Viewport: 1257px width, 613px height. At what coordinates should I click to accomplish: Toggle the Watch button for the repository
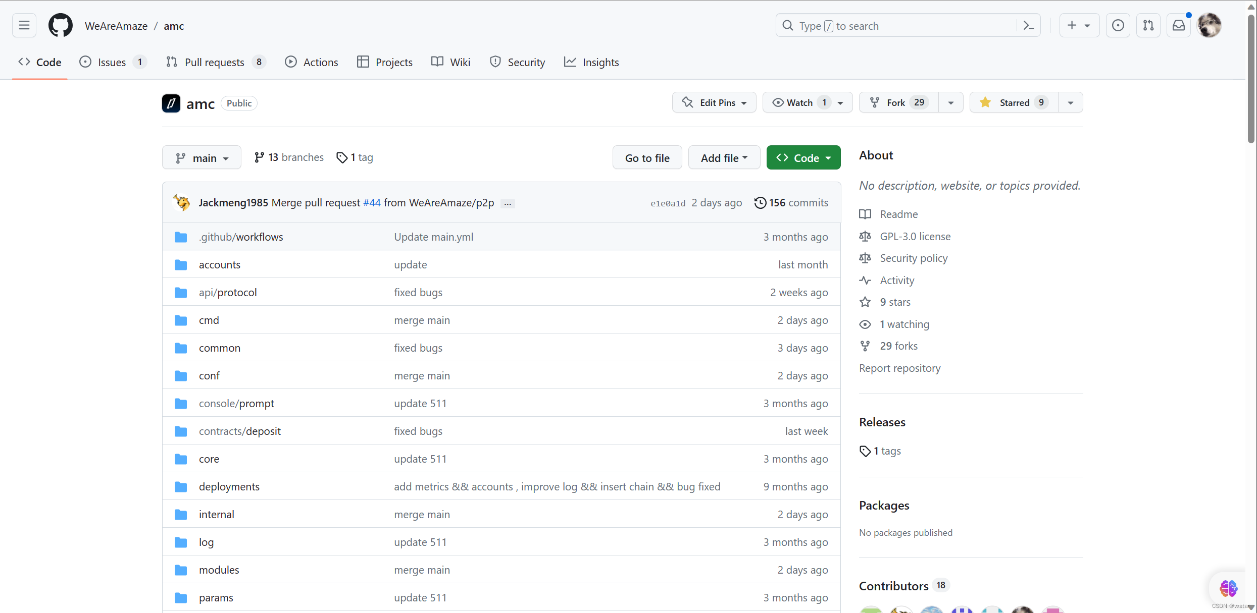(x=799, y=102)
